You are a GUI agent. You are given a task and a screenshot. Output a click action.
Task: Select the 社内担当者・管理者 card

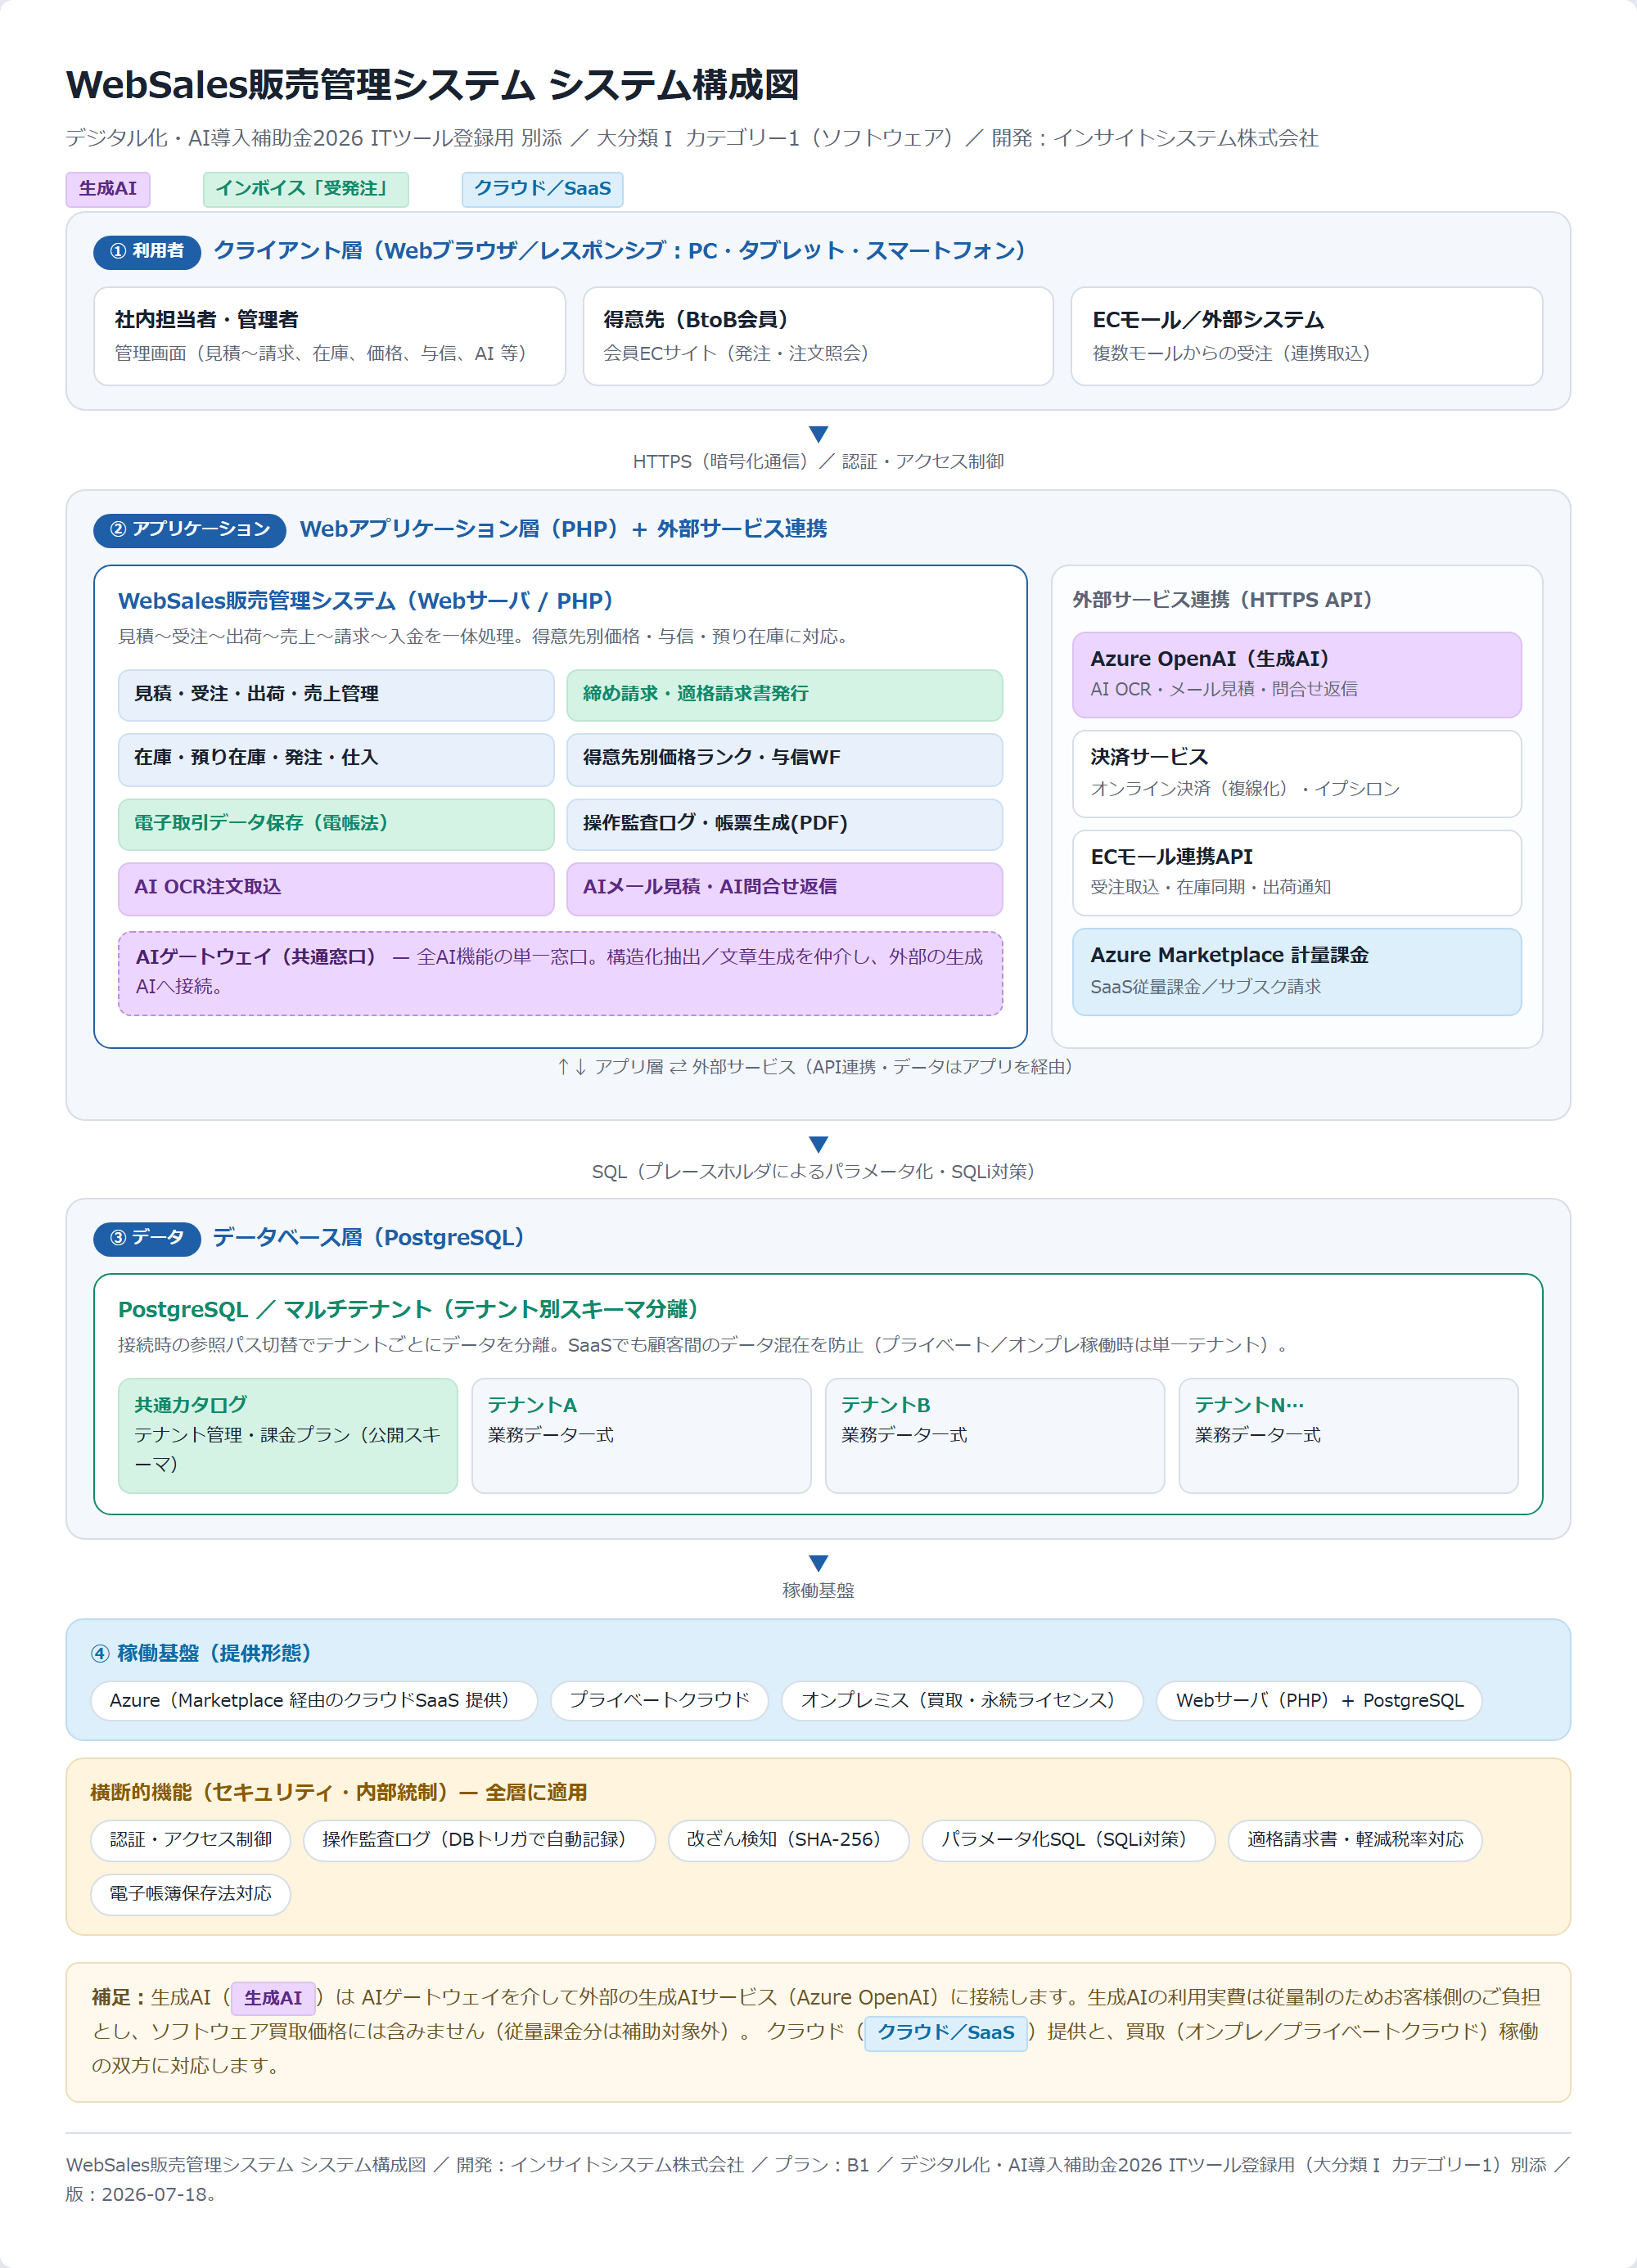point(329,336)
